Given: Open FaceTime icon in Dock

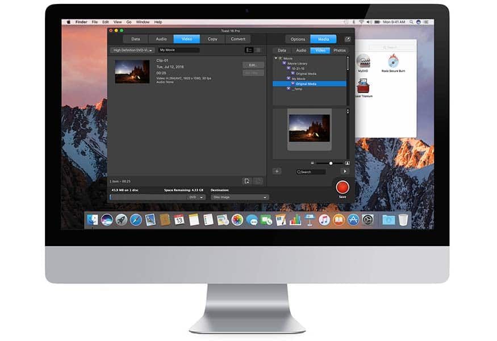Looking at the screenshot, I should click(x=266, y=219).
